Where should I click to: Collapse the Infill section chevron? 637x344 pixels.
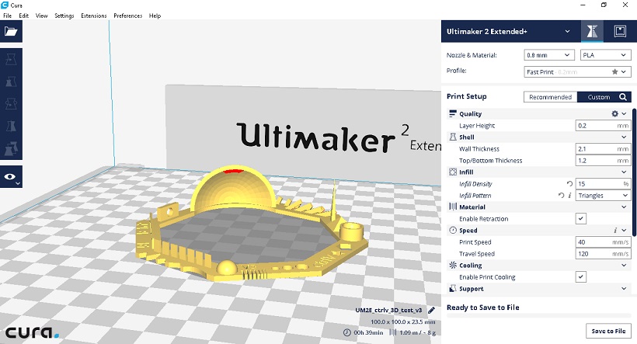click(x=624, y=172)
